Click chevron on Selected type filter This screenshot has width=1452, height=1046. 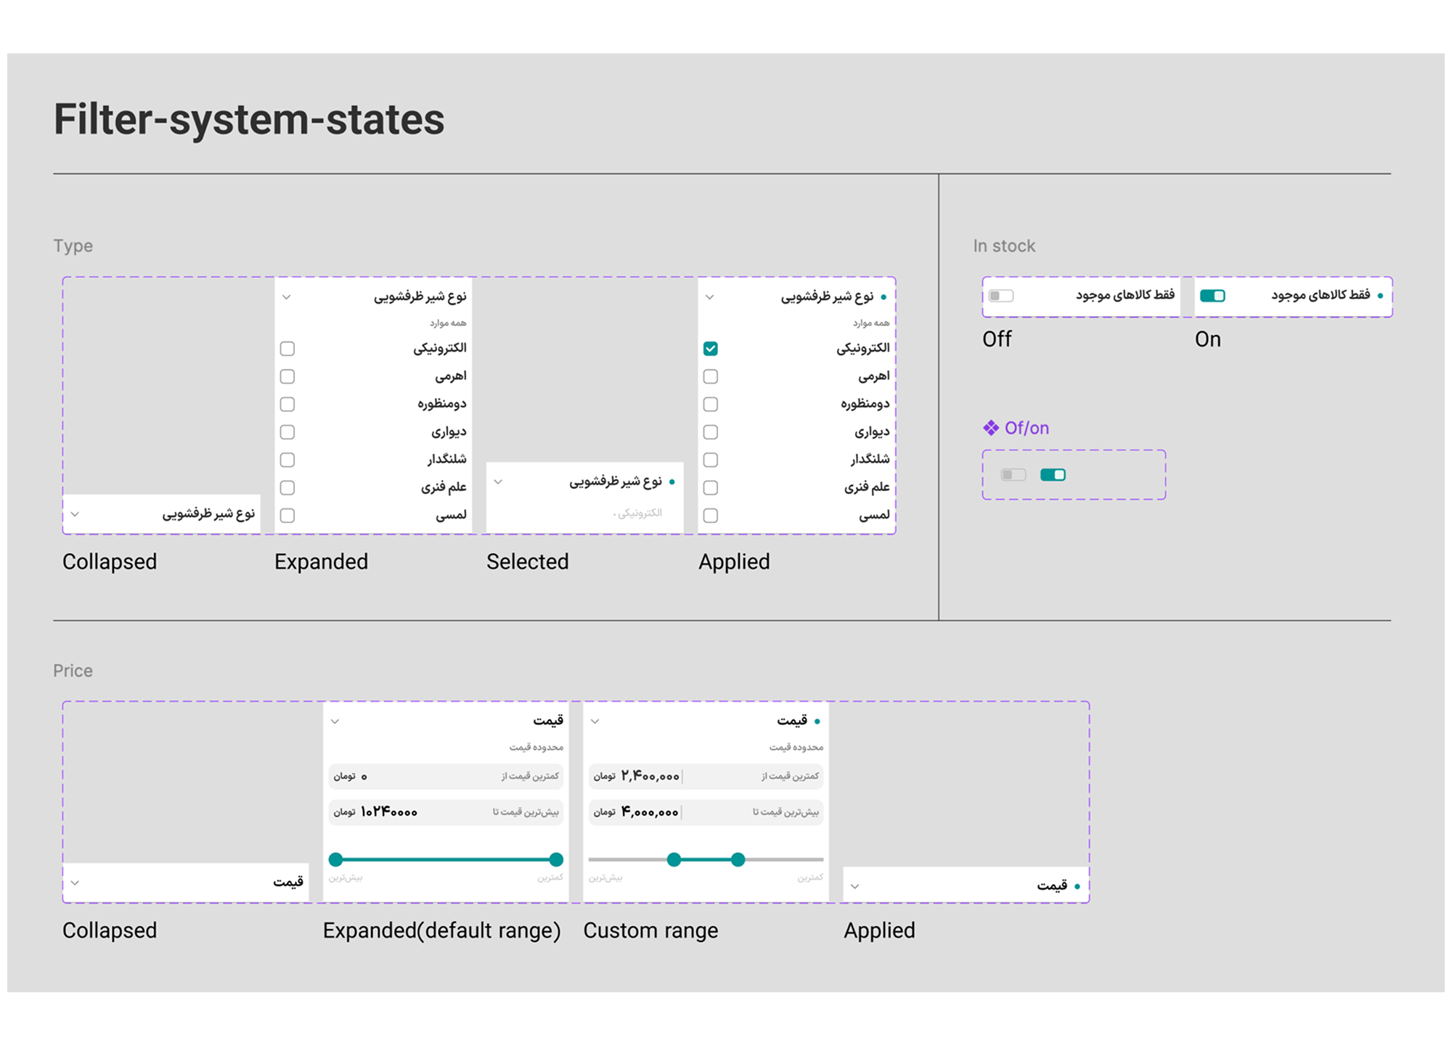pos(498,482)
